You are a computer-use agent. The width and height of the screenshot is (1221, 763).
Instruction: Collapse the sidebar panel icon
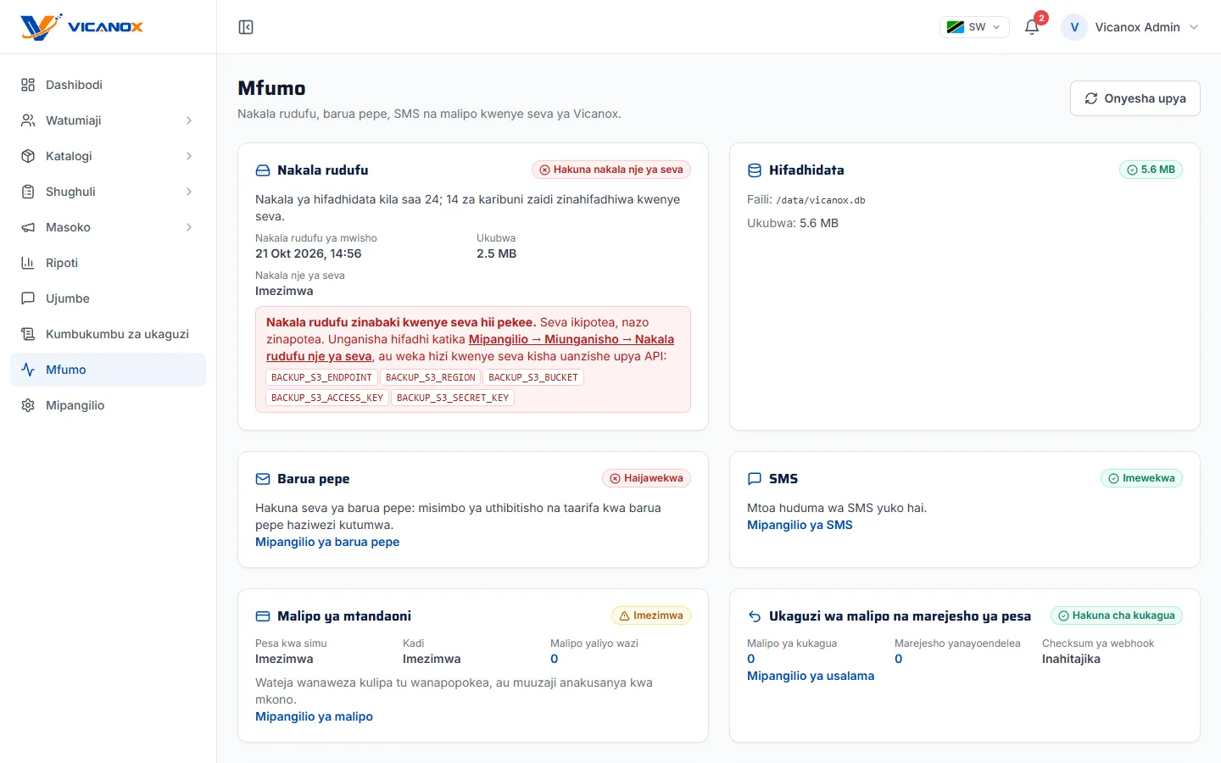(x=246, y=27)
